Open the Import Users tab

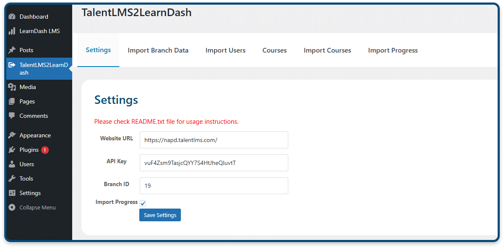click(x=225, y=50)
